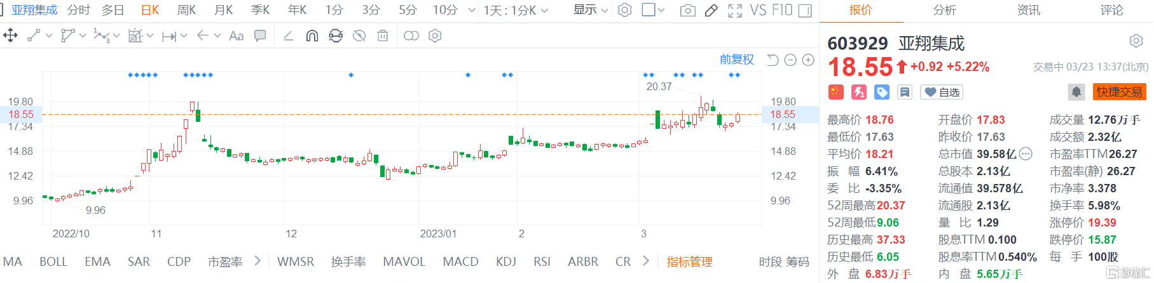The image size is (1154, 283).
Task: Open 显示 display dropdown
Action: click(591, 10)
